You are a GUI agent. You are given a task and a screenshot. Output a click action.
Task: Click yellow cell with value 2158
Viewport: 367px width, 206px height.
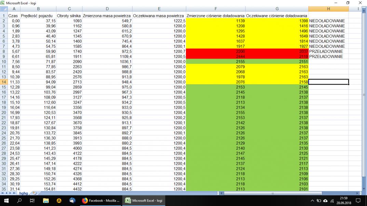(x=277, y=82)
